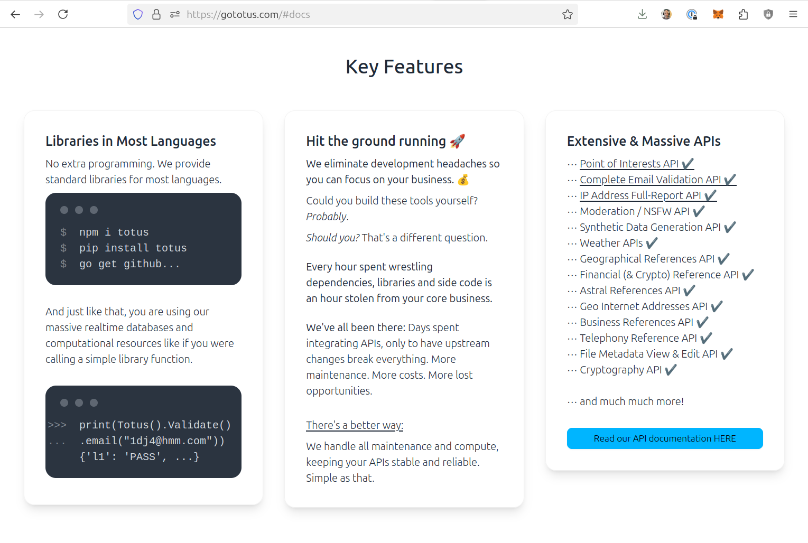Click the Key Features heading

pos(404,67)
